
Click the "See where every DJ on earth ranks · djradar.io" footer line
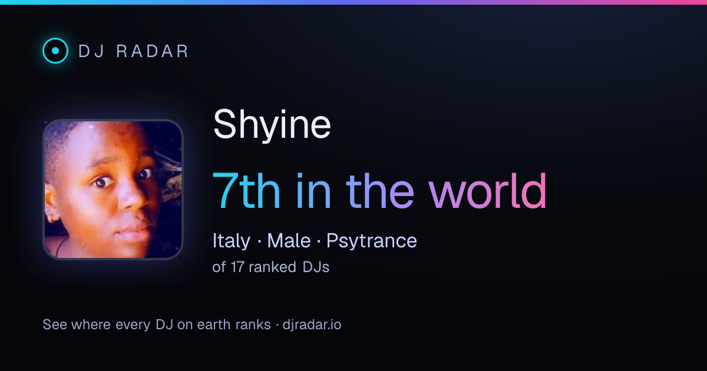[192, 324]
